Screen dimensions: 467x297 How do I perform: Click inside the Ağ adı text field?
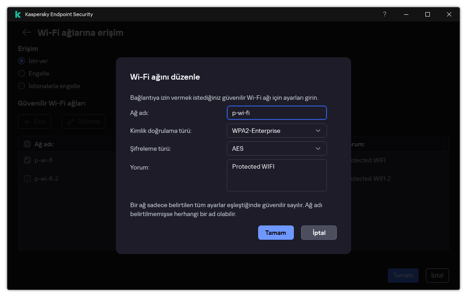pyautogui.click(x=276, y=113)
